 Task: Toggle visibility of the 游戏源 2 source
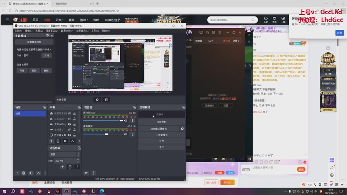point(69,130)
